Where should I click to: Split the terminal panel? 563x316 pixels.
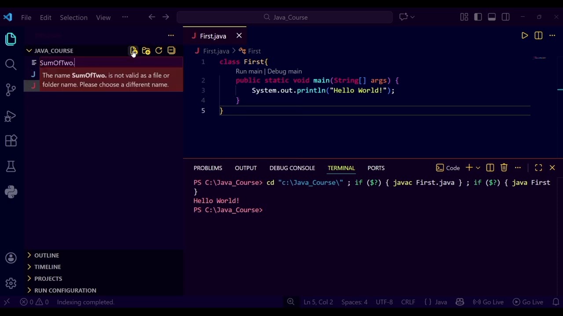[490, 168]
